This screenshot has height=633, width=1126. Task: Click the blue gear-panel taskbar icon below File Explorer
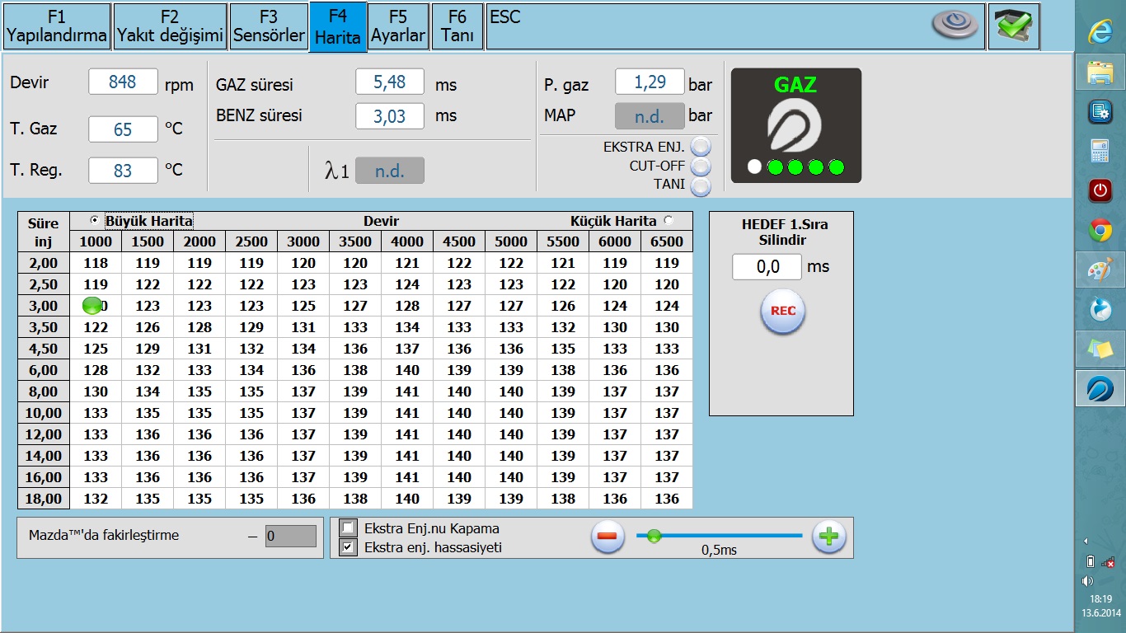tap(1100, 112)
